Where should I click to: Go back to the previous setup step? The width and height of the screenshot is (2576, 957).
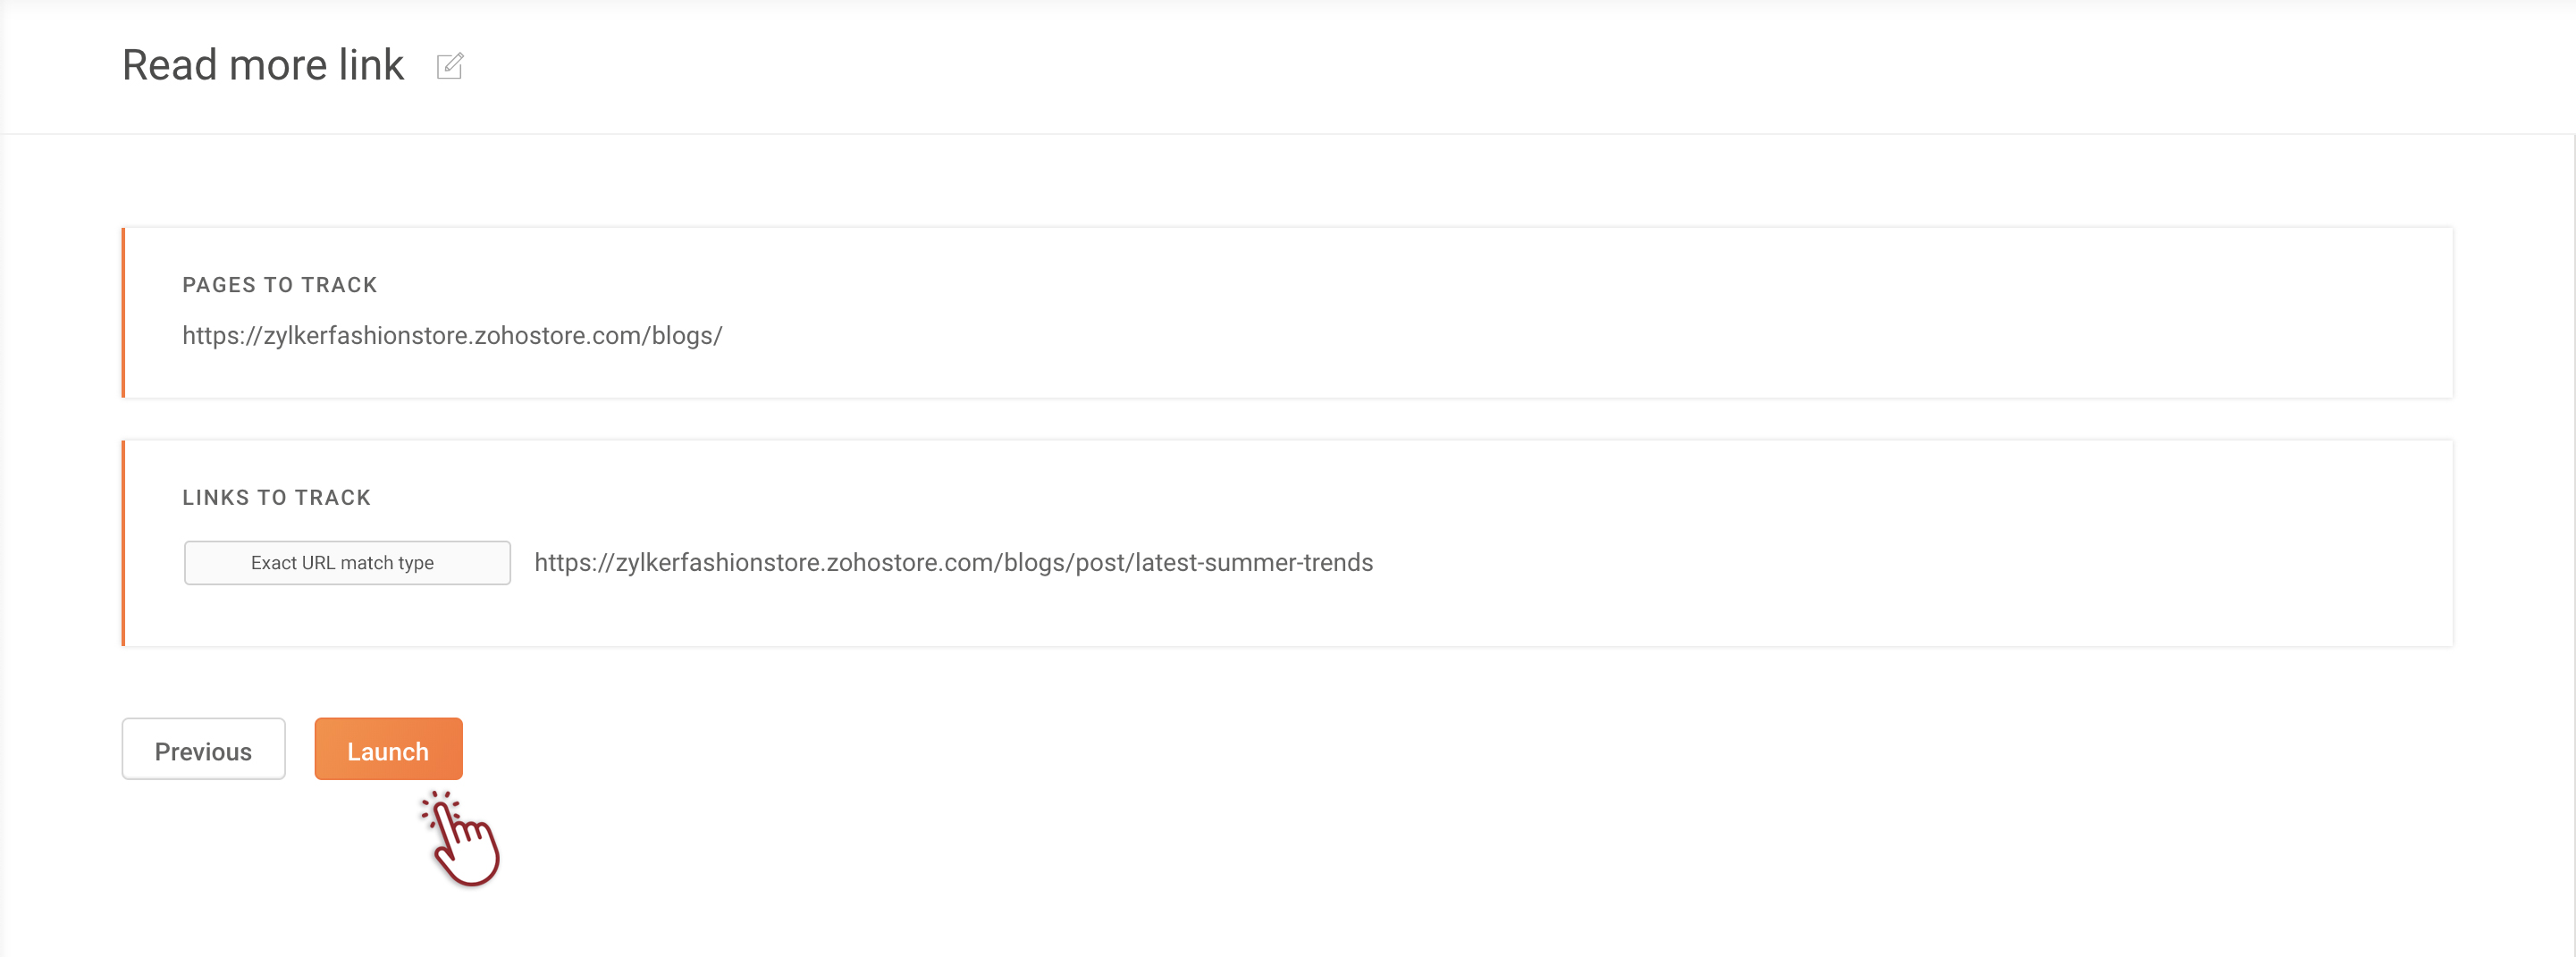[x=203, y=749]
